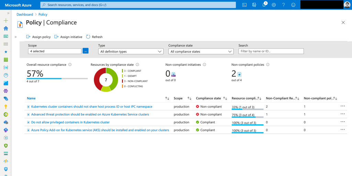Screen dimensions: 352x176
Task: Open Resource groups cube icon in sidebar
Action: (x=6, y=67)
